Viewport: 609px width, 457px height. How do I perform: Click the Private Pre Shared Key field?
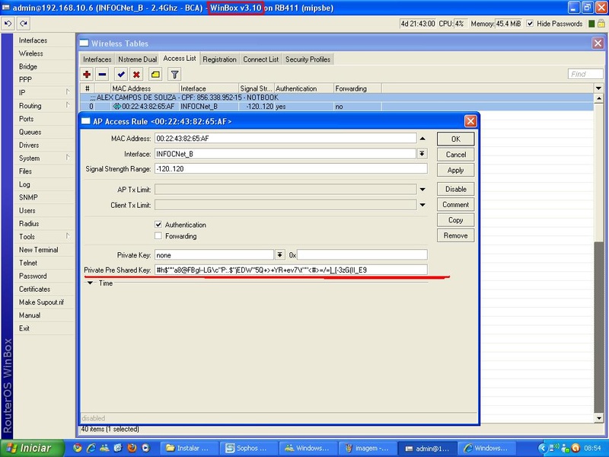tap(291, 270)
